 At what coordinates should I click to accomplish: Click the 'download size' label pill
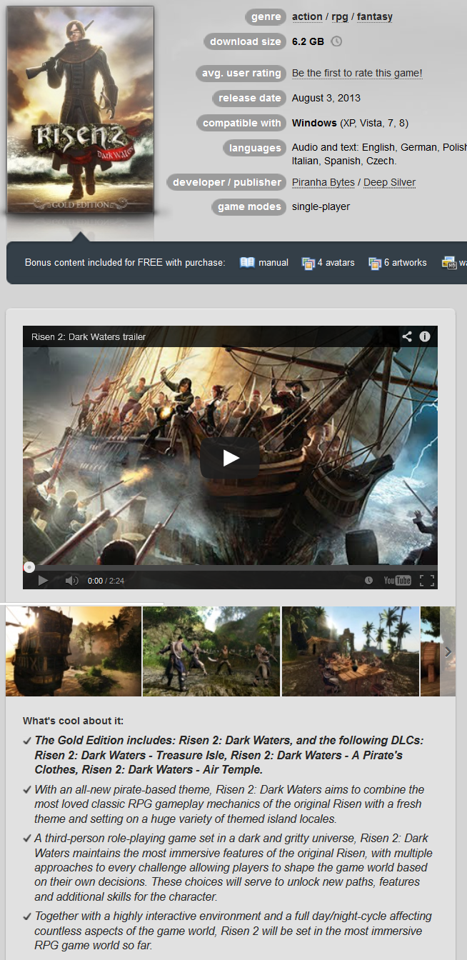(245, 41)
